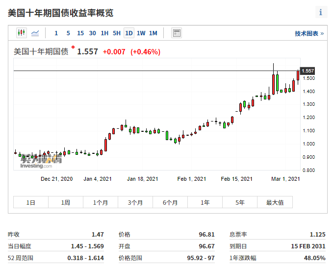Image resolution: width=334 pixels, height=266 pixels.
Task: Click the Feb 1, 2021 axis label
Action: coord(192,179)
